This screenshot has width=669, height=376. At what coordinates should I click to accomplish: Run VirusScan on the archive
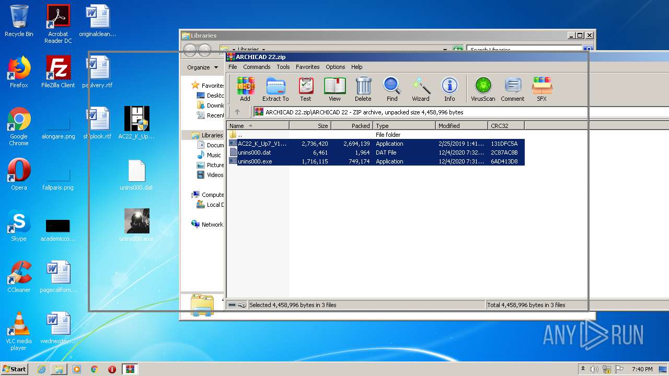point(483,89)
